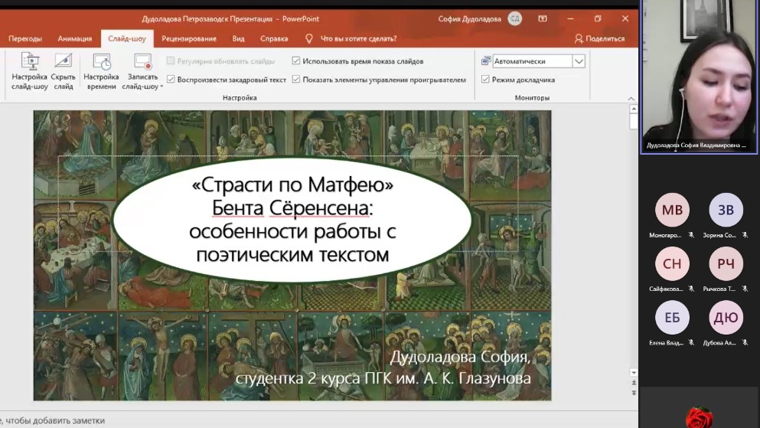Click the Record Slide Show (Записать слайд-шоу) icon
The width and height of the screenshot is (760, 428).
point(142,63)
